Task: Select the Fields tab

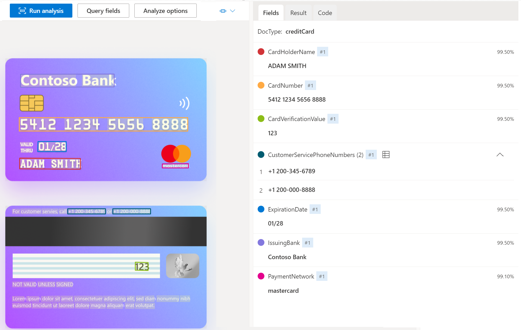Action: point(271,13)
